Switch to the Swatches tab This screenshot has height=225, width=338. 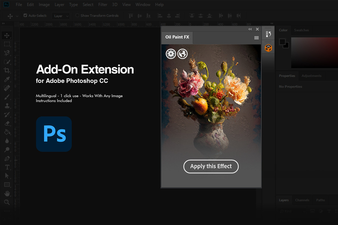[301, 30]
